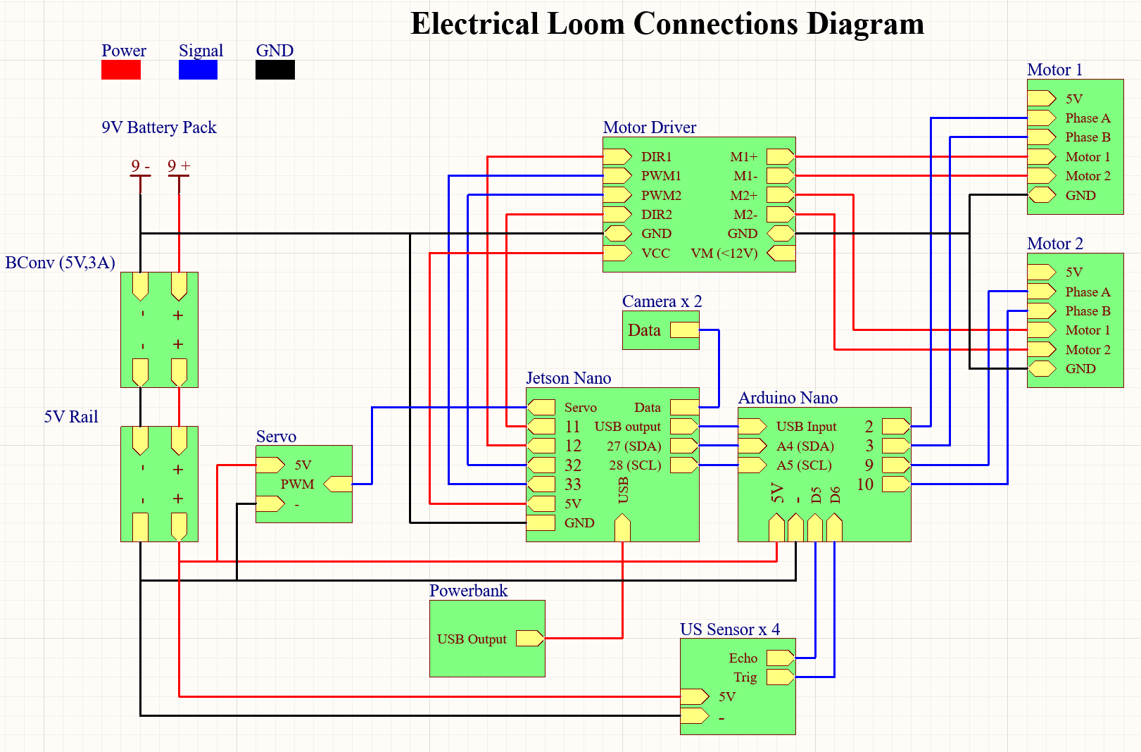This screenshot has height=752, width=1141.
Task: Click the Jetson Nano heading label
Action: pyautogui.click(x=569, y=378)
